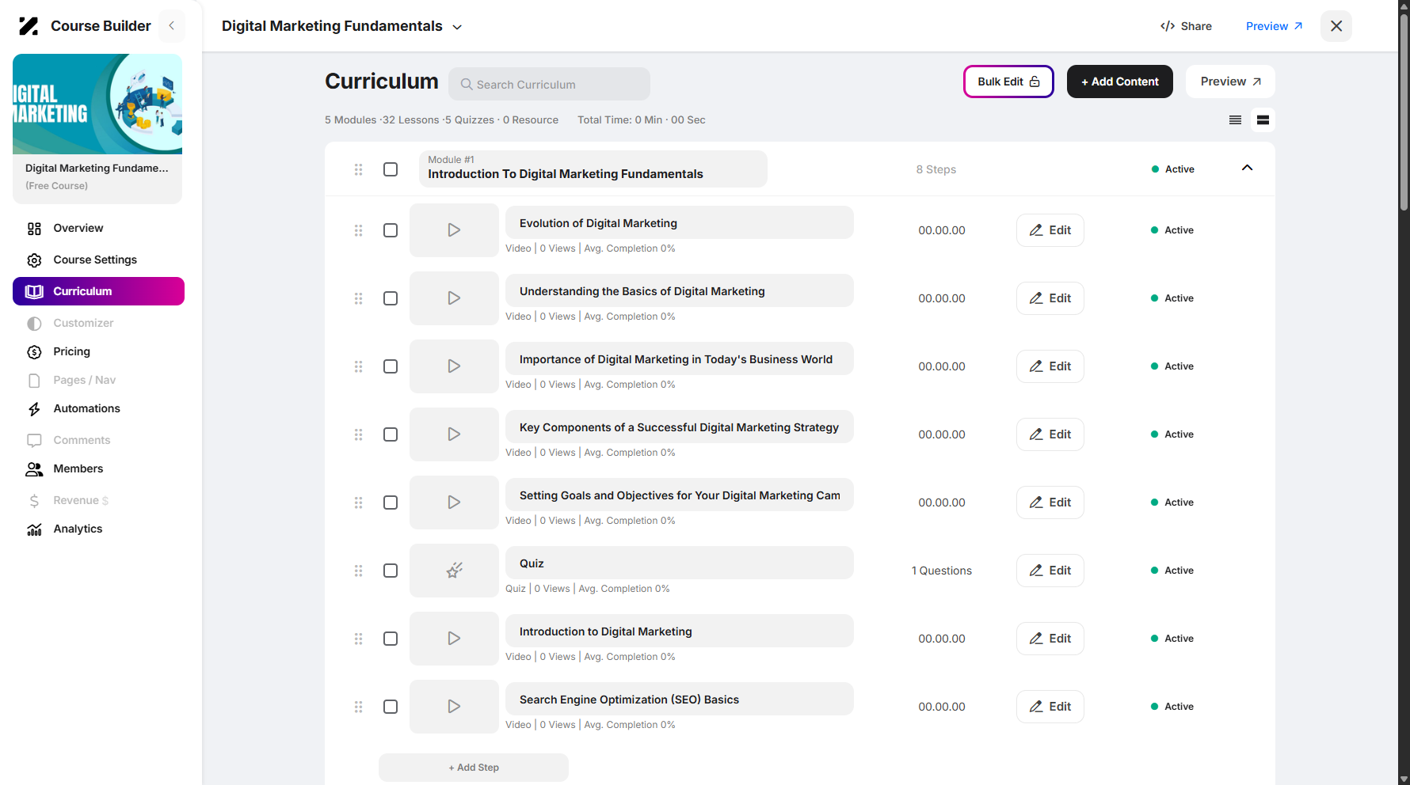
Task: Click the Customizer half-circle icon
Action: [34, 324]
